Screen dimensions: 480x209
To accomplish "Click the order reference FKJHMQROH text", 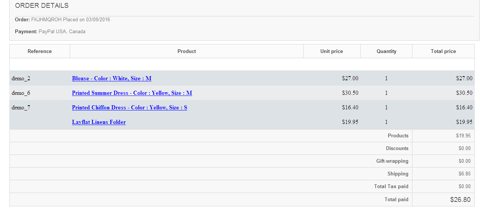I will coord(46,20).
